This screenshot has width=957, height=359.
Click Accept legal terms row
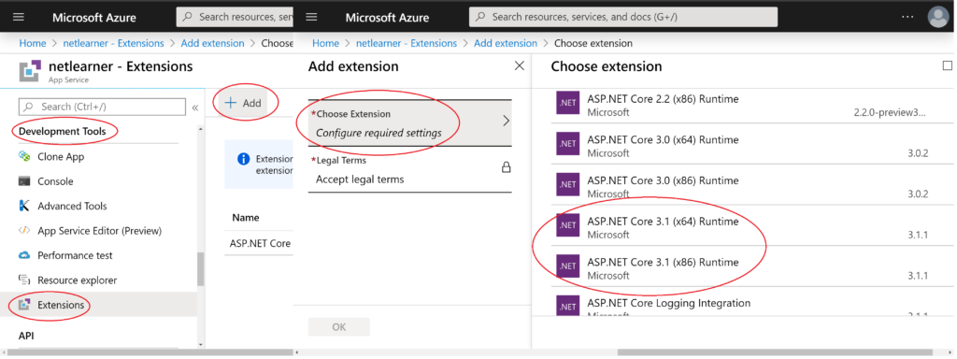pos(410,170)
